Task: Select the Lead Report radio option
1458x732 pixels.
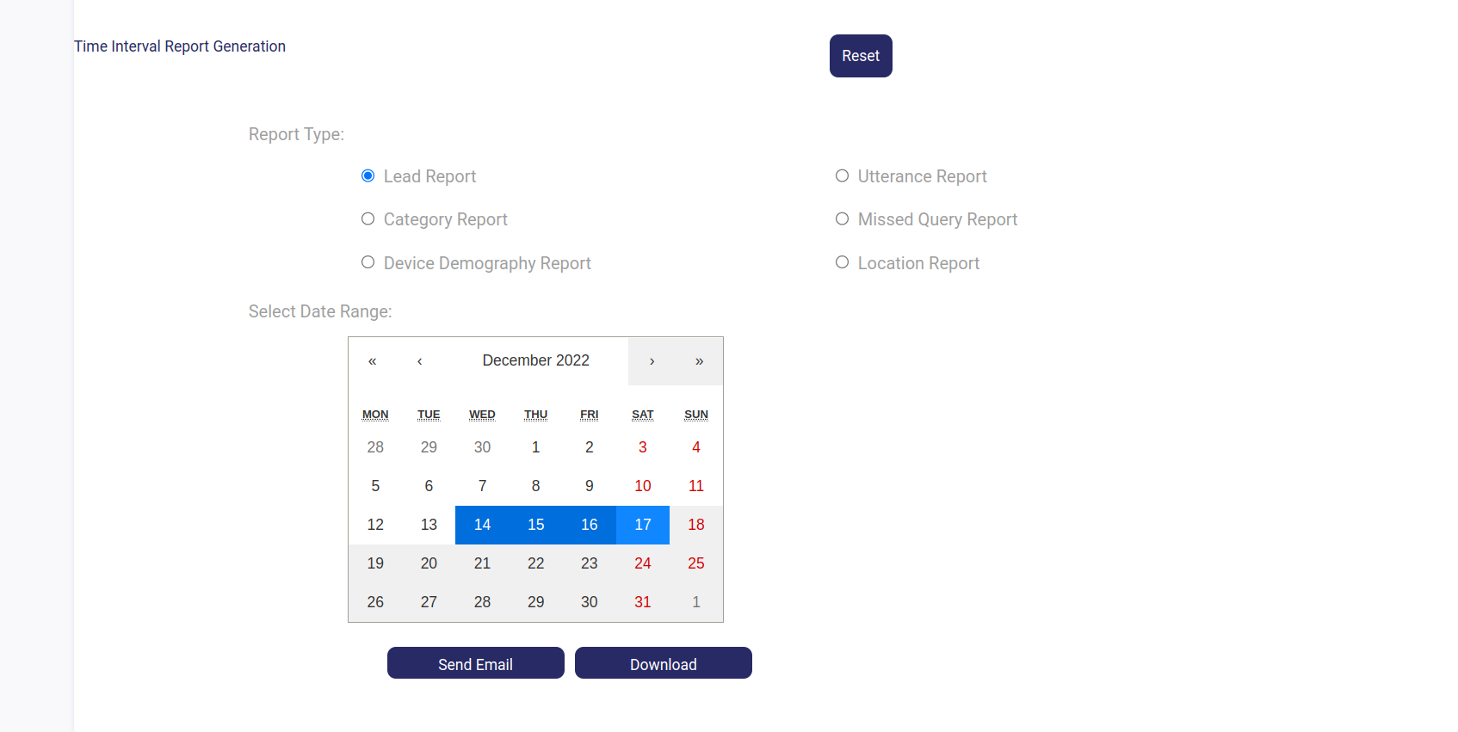Action: (368, 176)
